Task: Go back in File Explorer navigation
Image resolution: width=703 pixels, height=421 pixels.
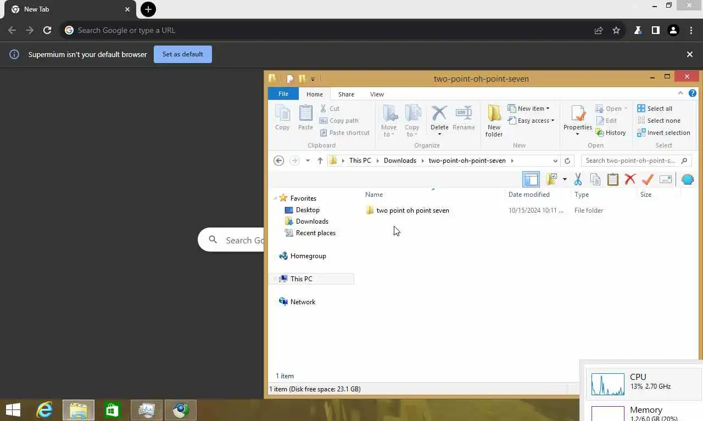Action: pyautogui.click(x=278, y=161)
